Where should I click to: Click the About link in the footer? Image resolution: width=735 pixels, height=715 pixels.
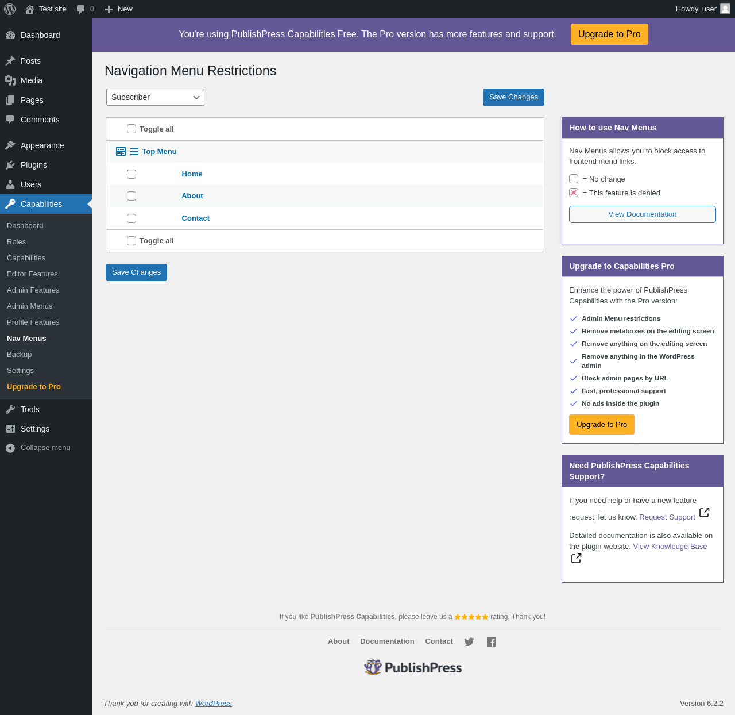(x=338, y=641)
